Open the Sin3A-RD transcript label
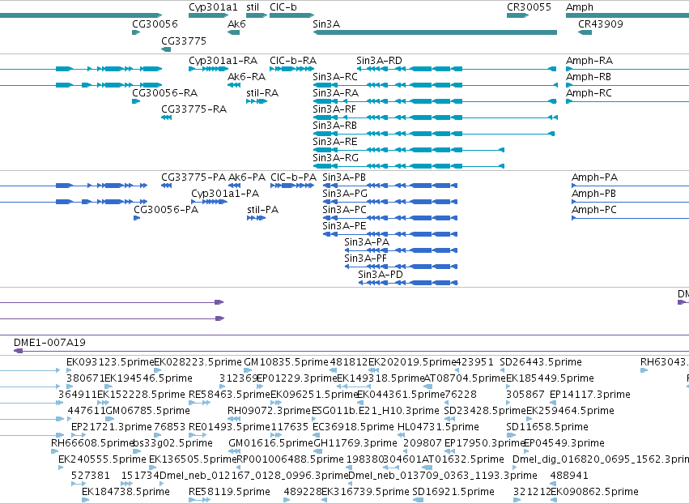Screen dimensions: 689x504 tap(379, 61)
